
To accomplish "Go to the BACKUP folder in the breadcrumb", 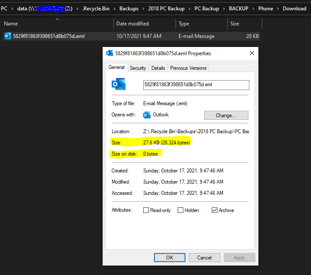I will [239, 9].
